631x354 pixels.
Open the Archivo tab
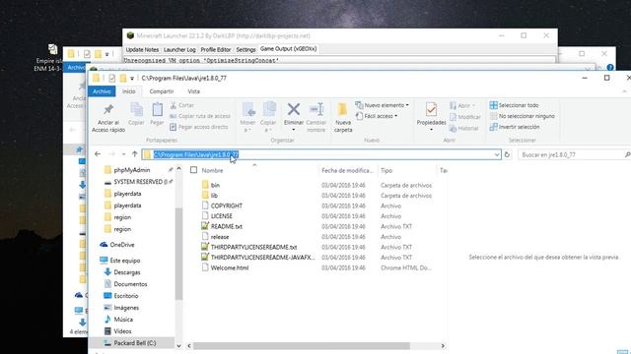point(102,91)
